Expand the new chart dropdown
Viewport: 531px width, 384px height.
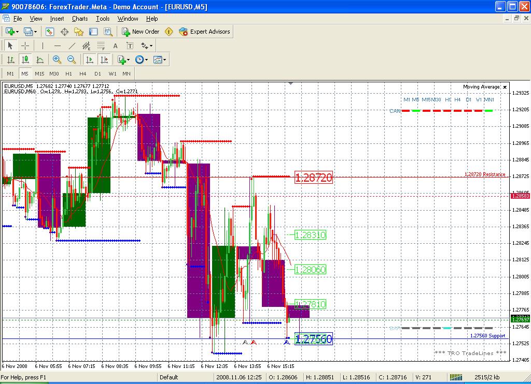click(x=18, y=32)
